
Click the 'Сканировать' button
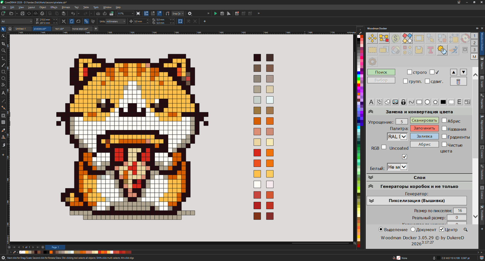pyautogui.click(x=424, y=120)
